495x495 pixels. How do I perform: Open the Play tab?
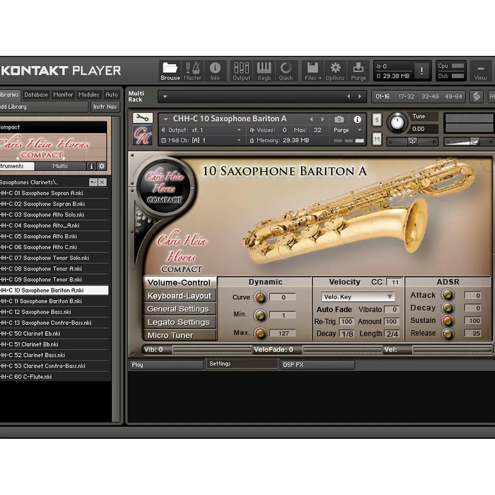tap(167, 365)
